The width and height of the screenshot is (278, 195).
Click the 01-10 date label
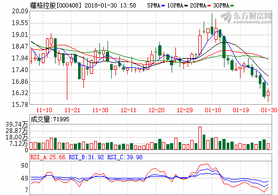(213, 110)
